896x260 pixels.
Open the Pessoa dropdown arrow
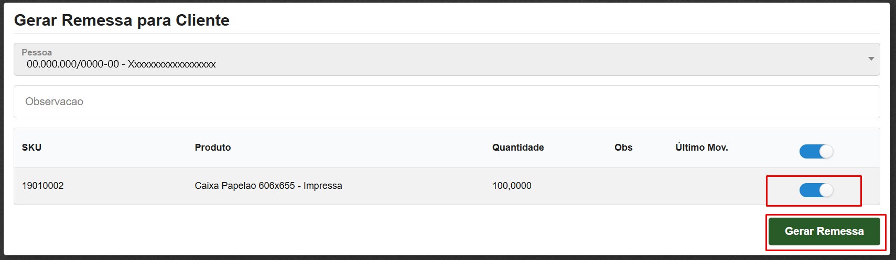tap(871, 59)
